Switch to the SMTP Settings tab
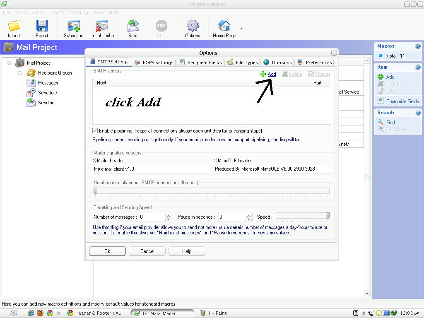 point(109,62)
